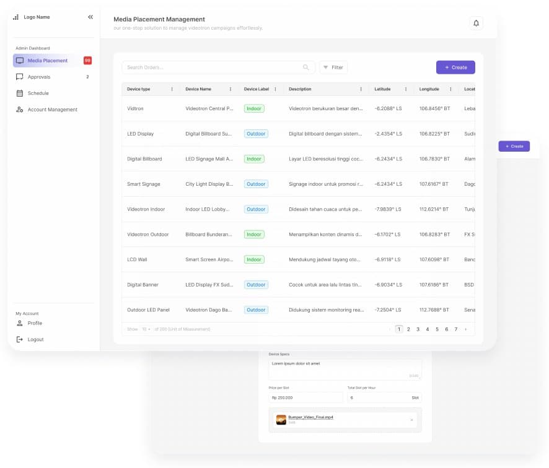The width and height of the screenshot is (549, 468).
Task: Open Device Label column options menu
Action: [276, 89]
